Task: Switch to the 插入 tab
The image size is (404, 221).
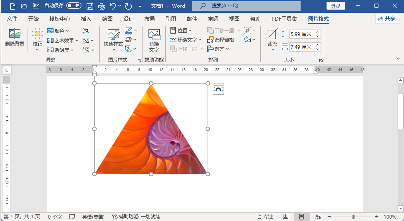Action: point(86,18)
